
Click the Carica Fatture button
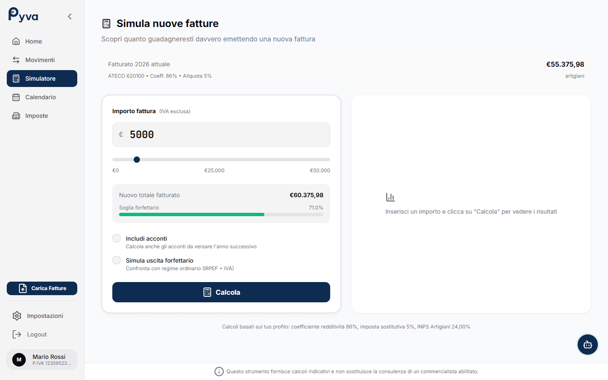(x=42, y=288)
